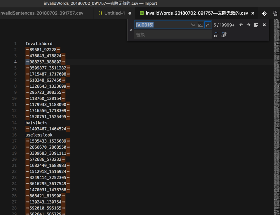Toggle Match Case in the find widget
Screen dimensions: 280x215
(193, 25)
